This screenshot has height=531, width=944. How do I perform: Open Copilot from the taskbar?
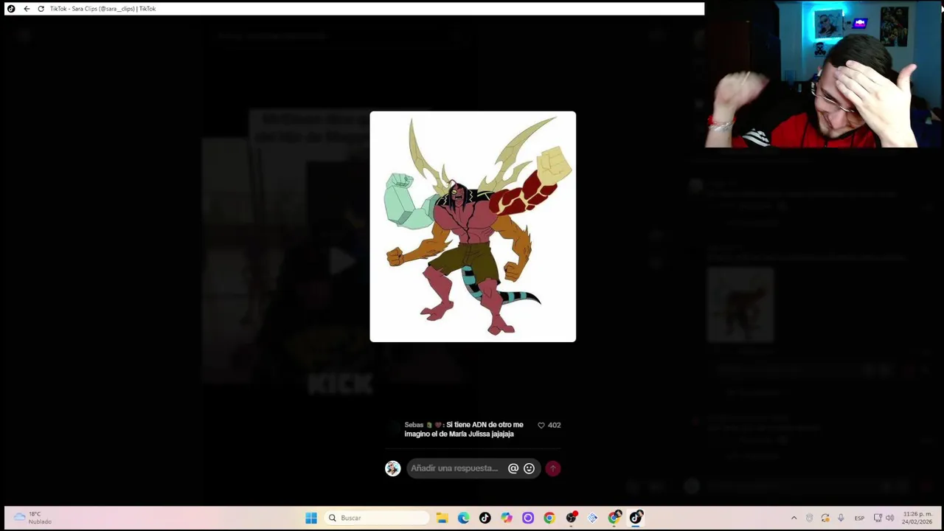(x=506, y=518)
